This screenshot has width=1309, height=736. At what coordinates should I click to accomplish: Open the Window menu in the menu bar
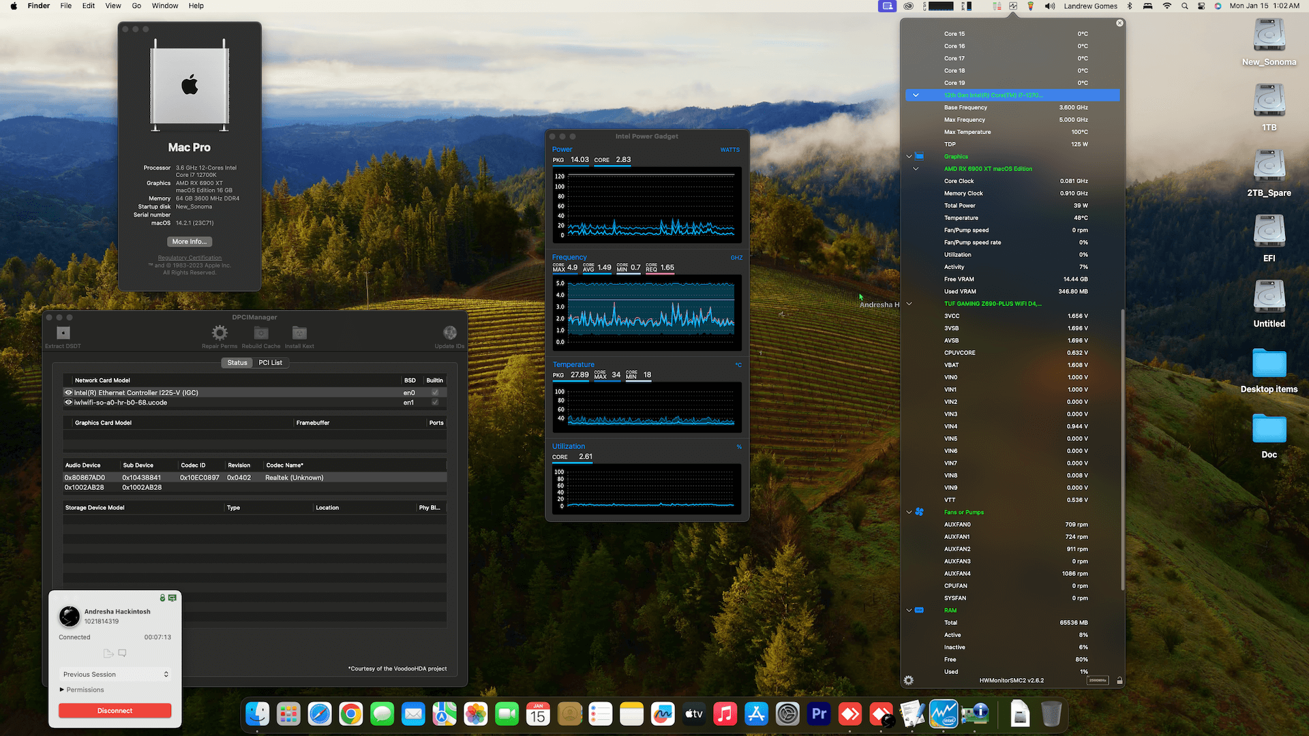[x=164, y=5]
